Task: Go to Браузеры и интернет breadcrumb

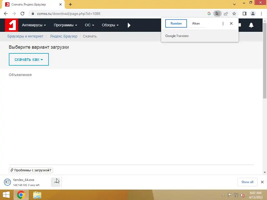Action: coord(25,36)
